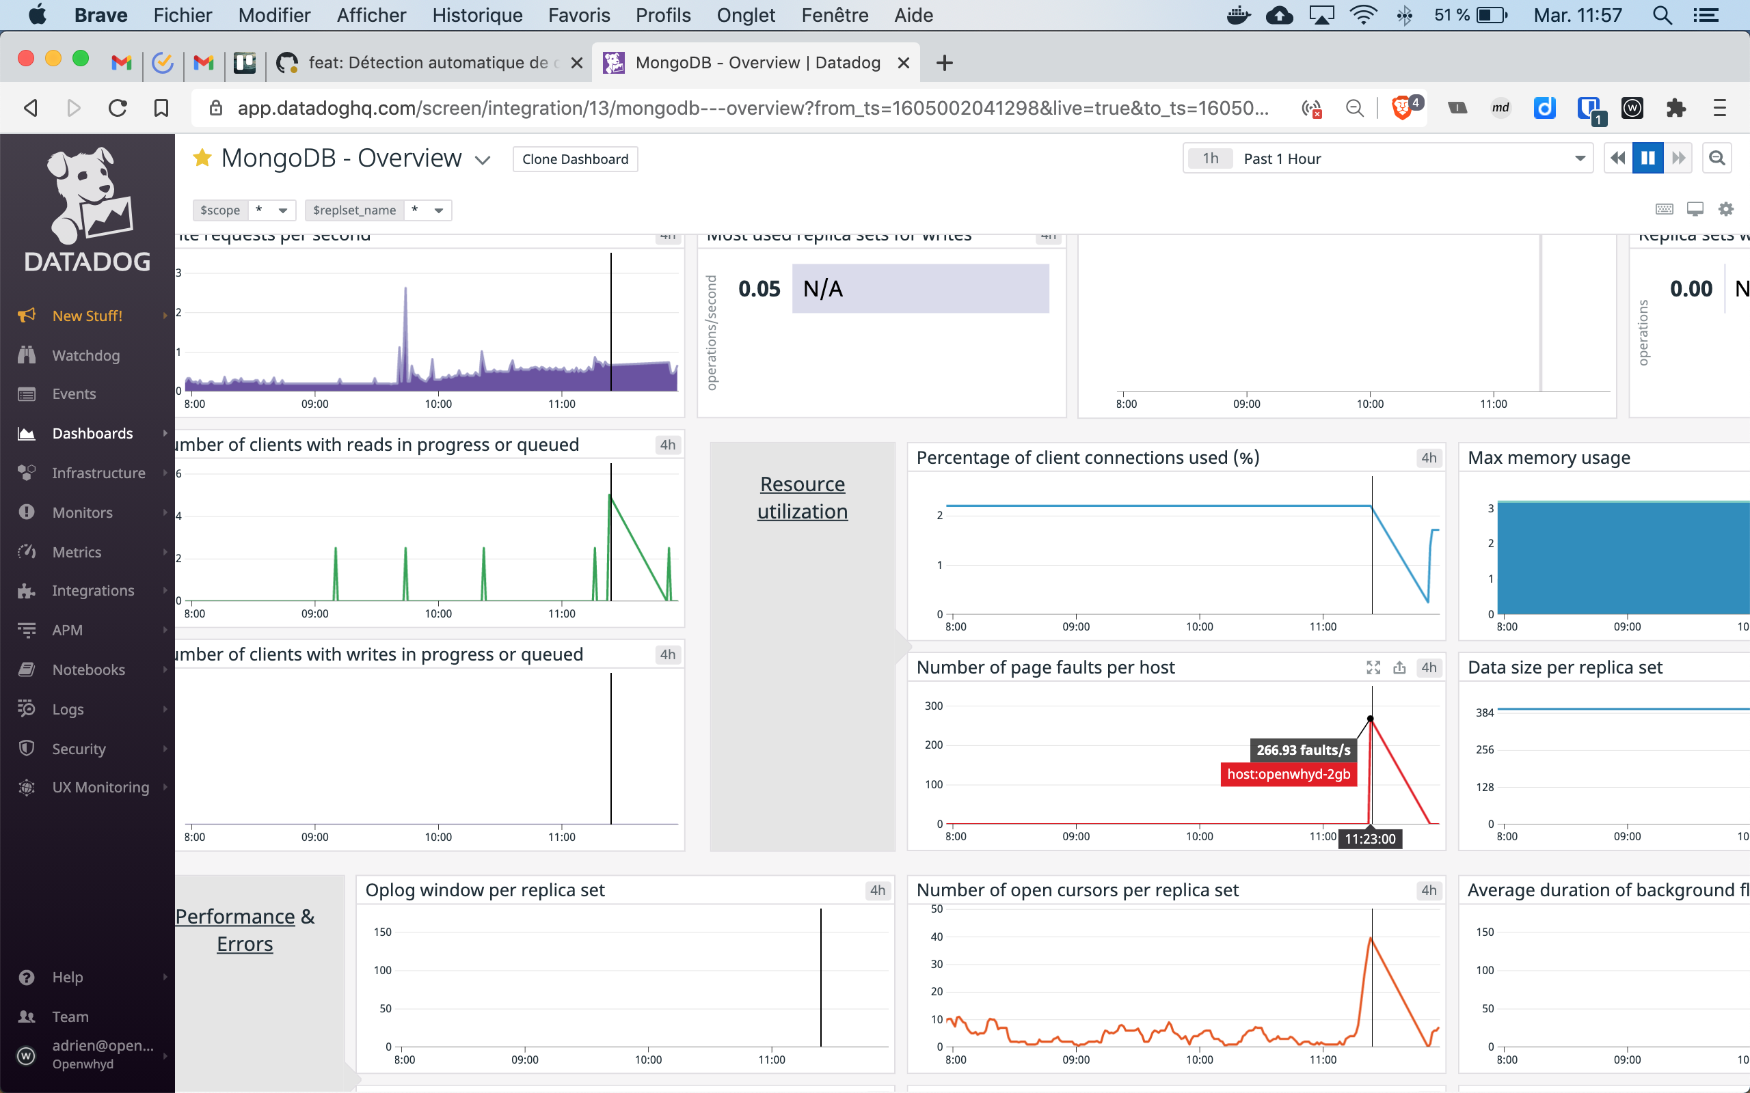Screen dimensions: 1750x1093
Task: Click the Clone Dashboard button
Action: pos(574,159)
